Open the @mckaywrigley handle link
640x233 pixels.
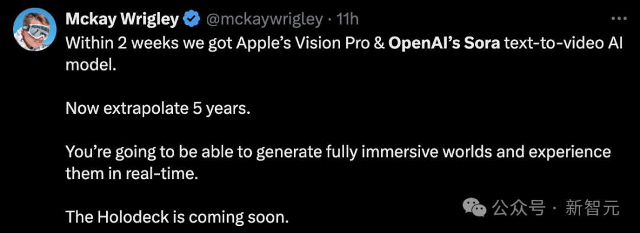click(x=264, y=20)
